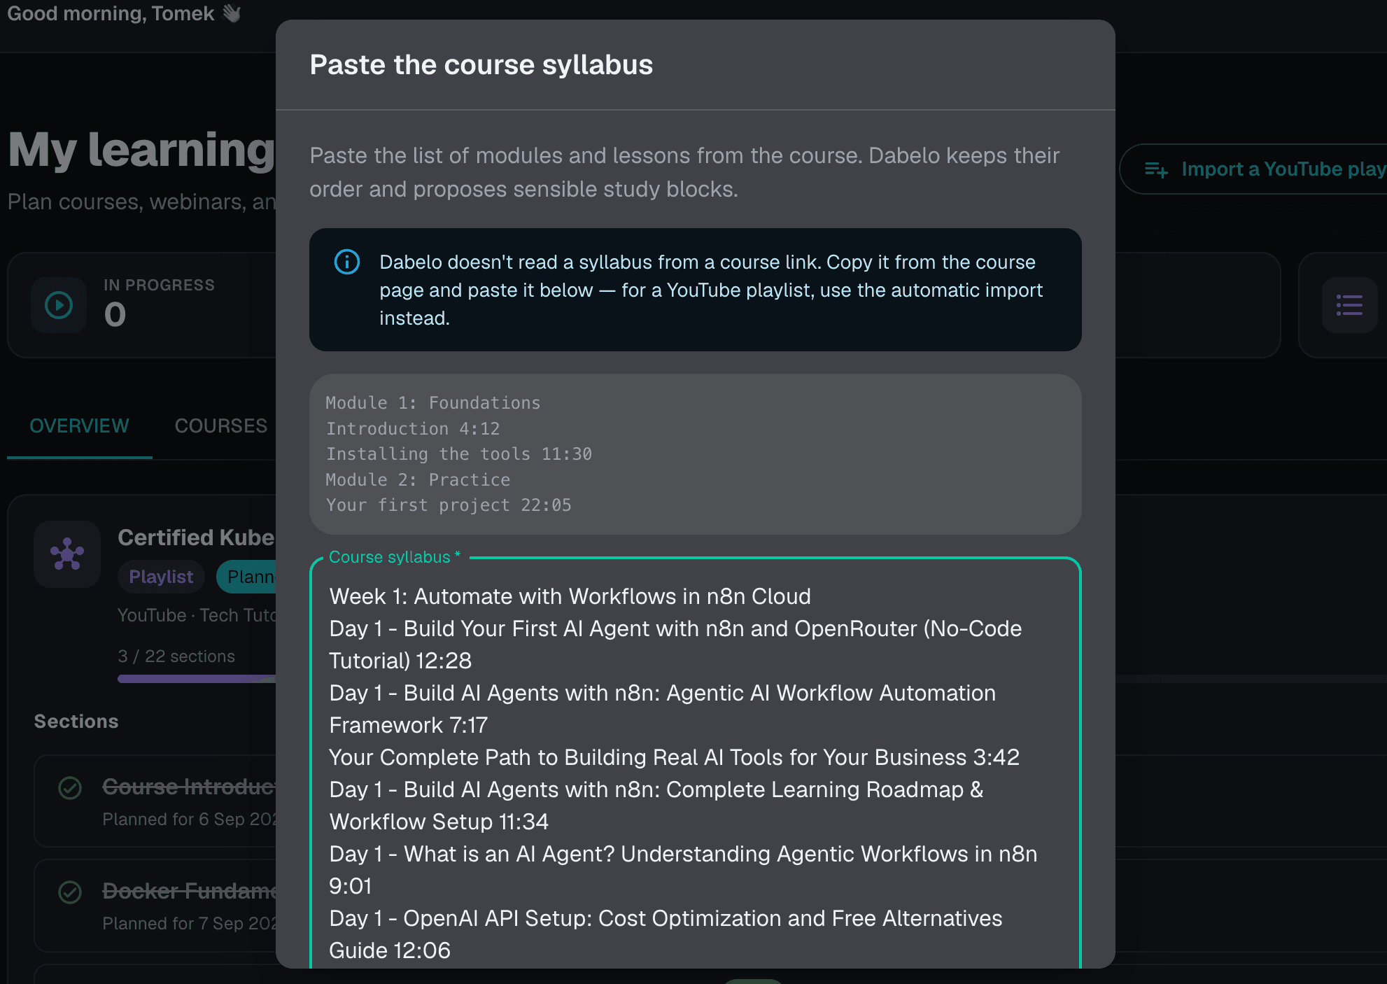1387x984 pixels.
Task: Click 'Planned for 6 Sep' date text
Action: pyautogui.click(x=189, y=820)
